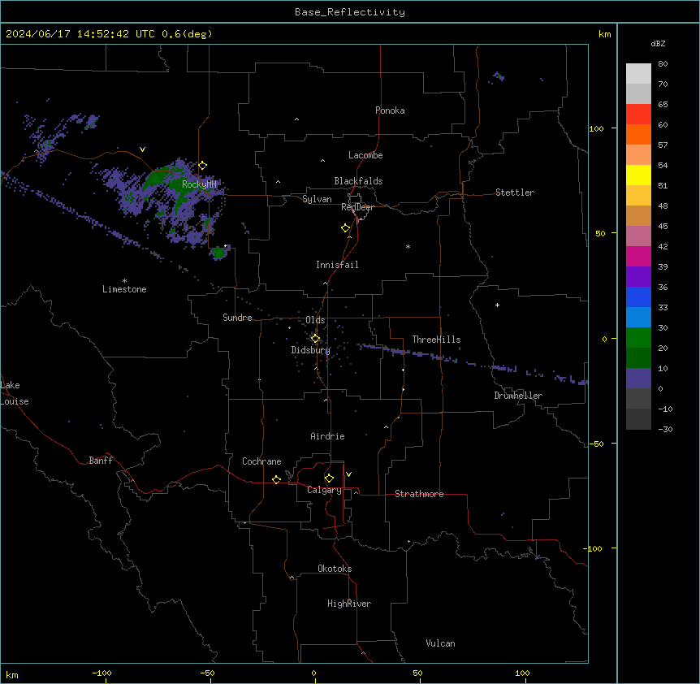Click the Banff town label
Viewport: 700px width, 684px height.
pos(101,461)
